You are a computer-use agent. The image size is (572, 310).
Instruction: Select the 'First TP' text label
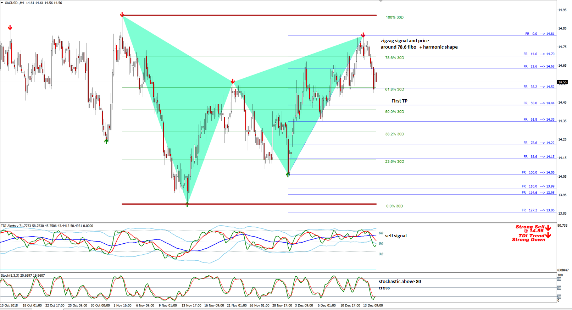pos(399,101)
